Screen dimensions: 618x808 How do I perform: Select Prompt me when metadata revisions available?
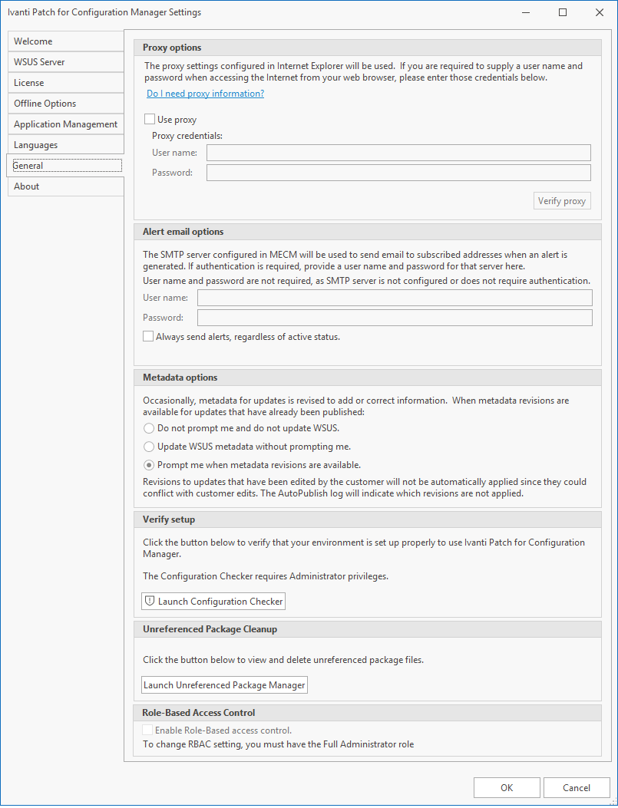(x=149, y=465)
